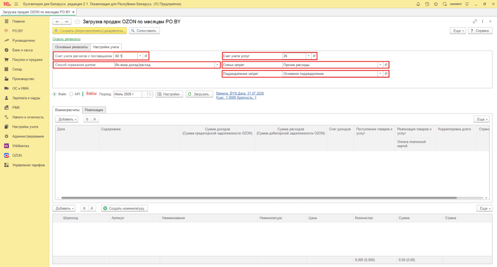The image size is (497, 267).
Task: Open Производство section in sidebar
Action: [24, 79]
